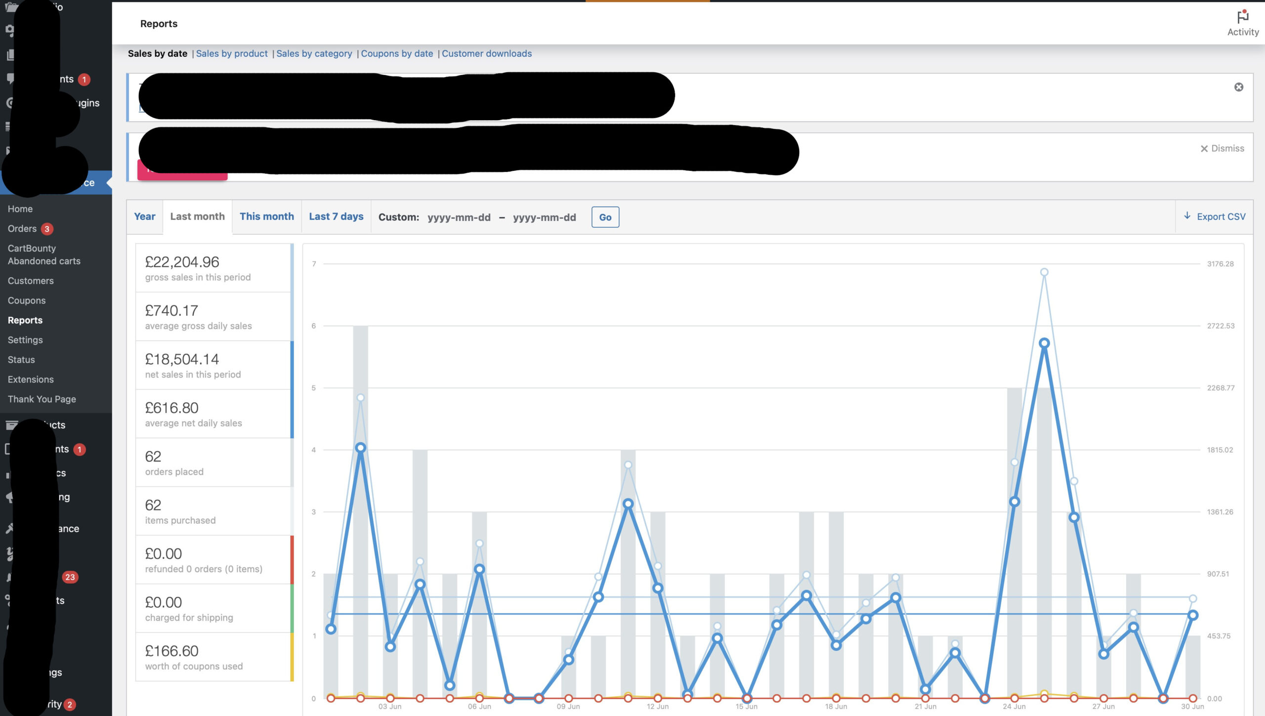Select the Last 7 days tab

336,216
